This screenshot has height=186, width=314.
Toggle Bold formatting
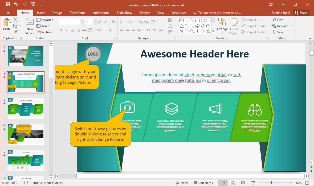61,30
